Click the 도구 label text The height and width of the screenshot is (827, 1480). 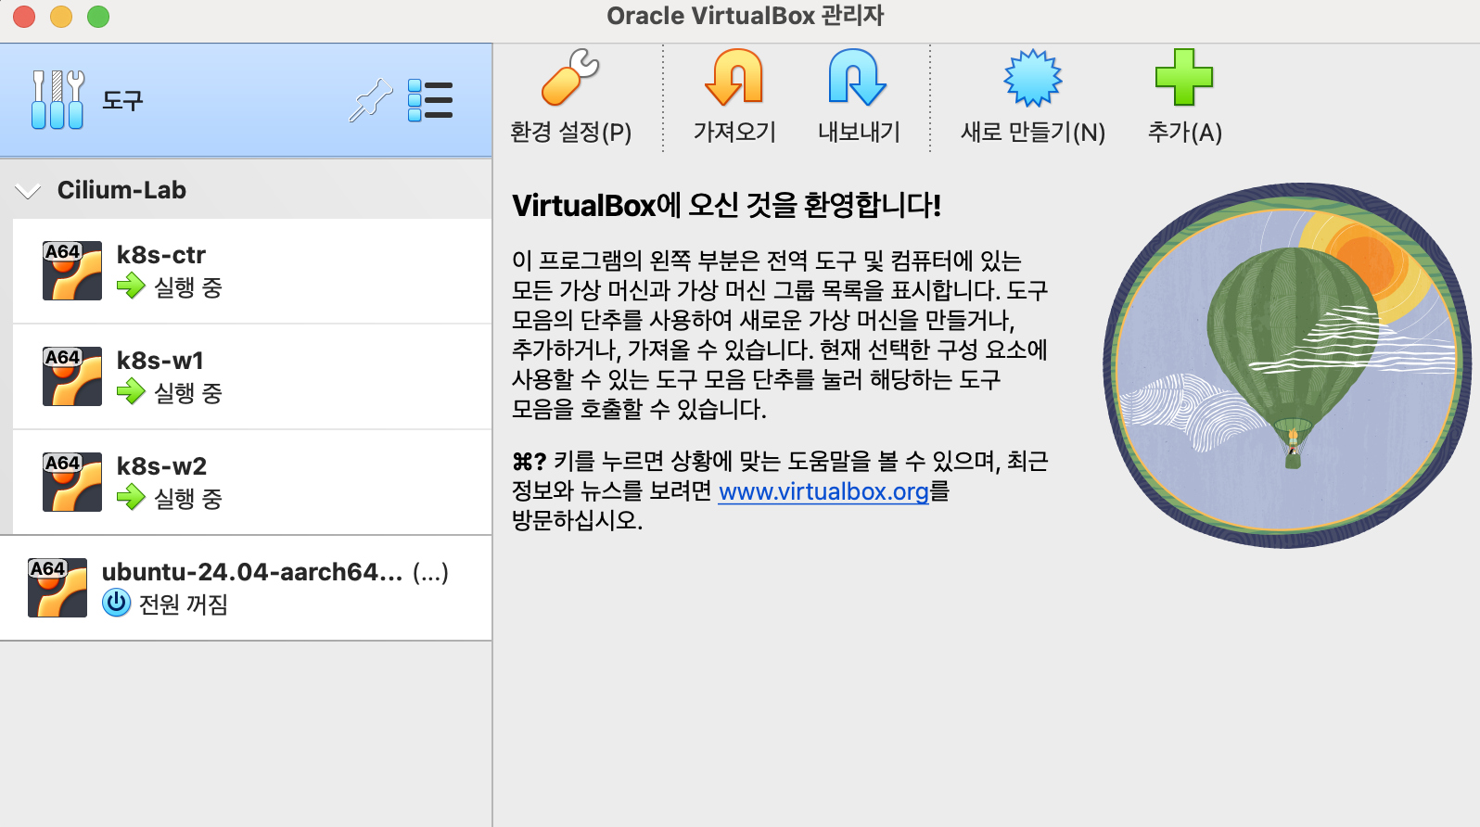coord(122,100)
